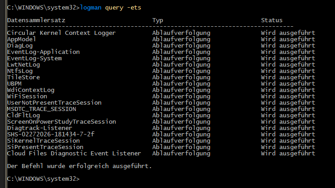Screen dimensions: 335x188
Task: Click the Status column header
Action: pyautogui.click(x=272, y=20)
